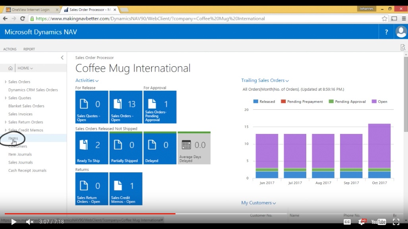408x229 pixels.
Task: Click the Oct 2017 purple chart bar
Action: pos(379,146)
